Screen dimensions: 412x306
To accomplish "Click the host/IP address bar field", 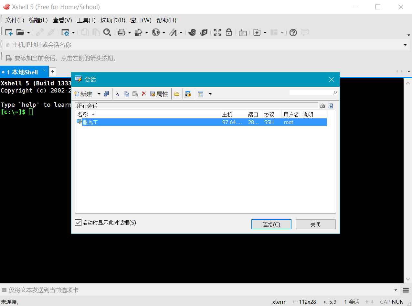I will point(206,45).
